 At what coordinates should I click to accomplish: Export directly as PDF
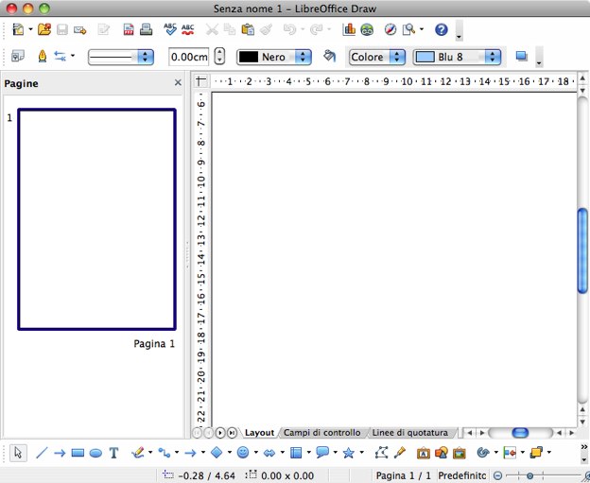tap(129, 29)
